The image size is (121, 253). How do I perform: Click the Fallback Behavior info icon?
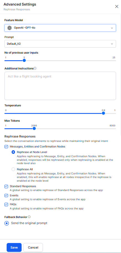(29, 217)
